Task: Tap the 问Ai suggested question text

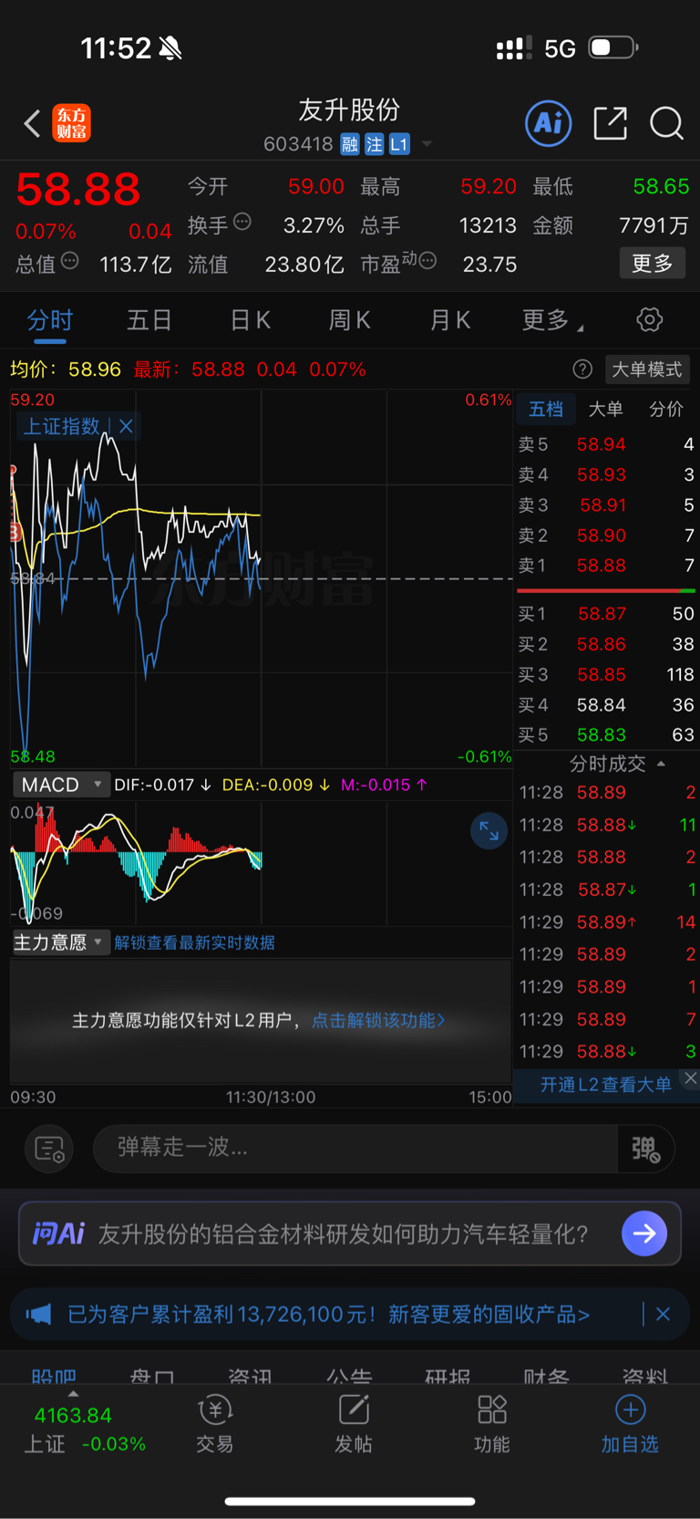Action: point(344,1233)
